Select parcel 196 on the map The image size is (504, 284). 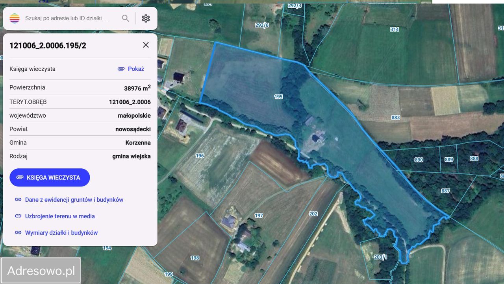click(200, 156)
